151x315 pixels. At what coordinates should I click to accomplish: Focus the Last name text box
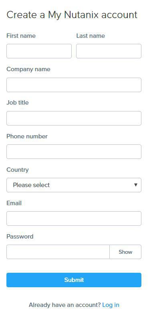pyautogui.click(x=109, y=51)
